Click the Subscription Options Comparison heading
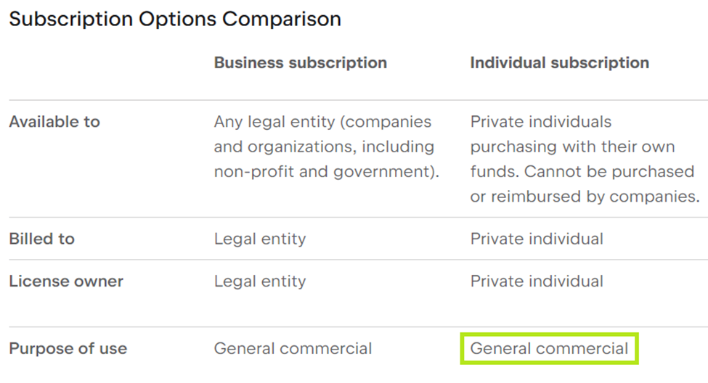Image resolution: width=708 pixels, height=383 pixels. click(174, 20)
